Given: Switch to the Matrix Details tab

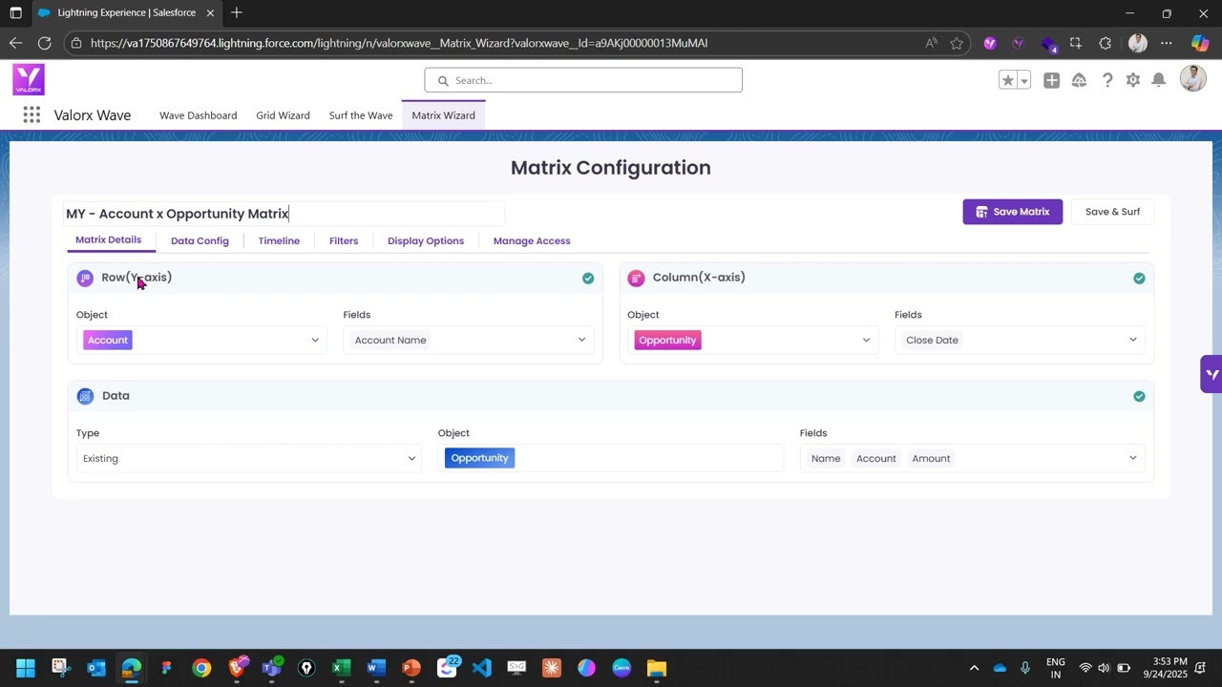Looking at the screenshot, I should click(x=108, y=239).
